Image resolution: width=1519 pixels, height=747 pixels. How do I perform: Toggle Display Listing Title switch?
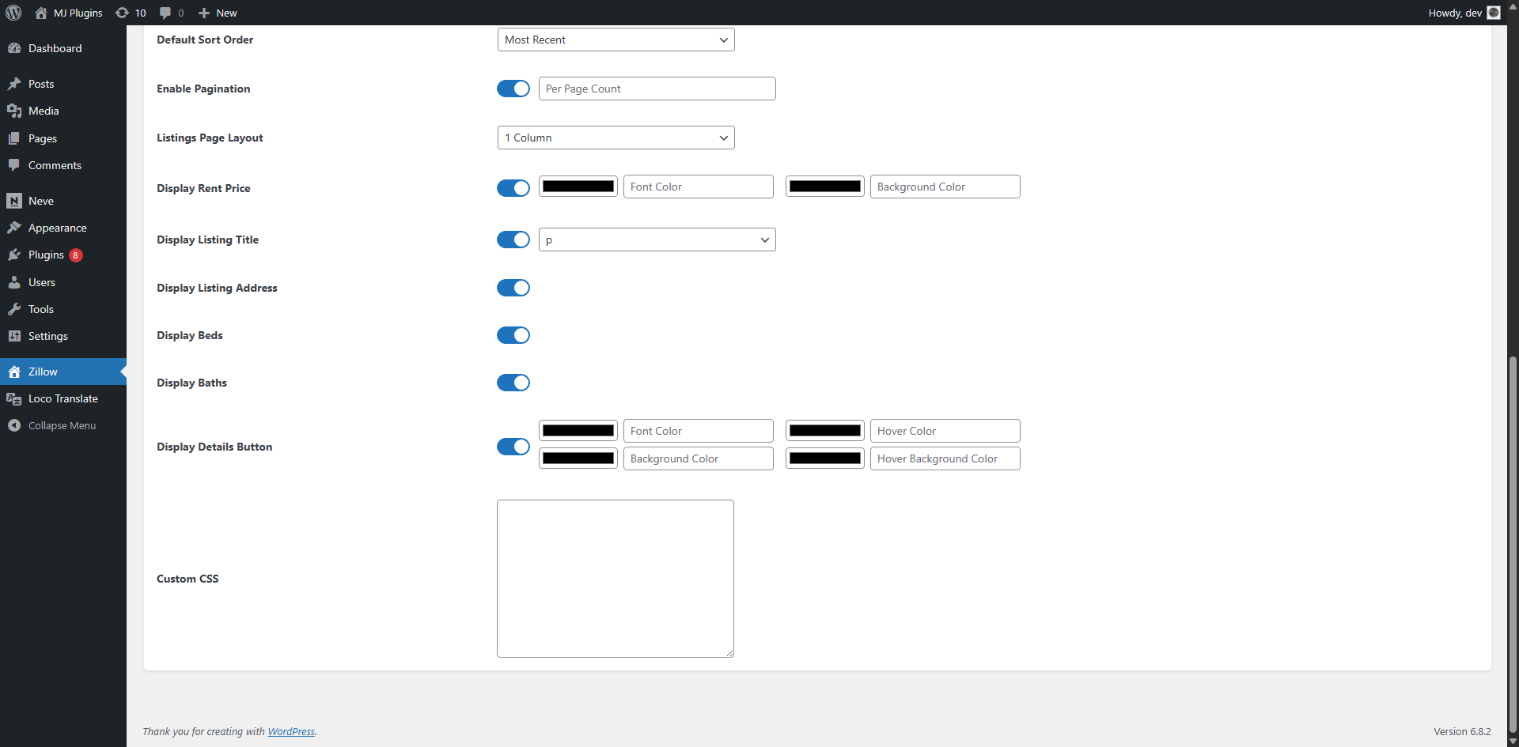click(513, 240)
